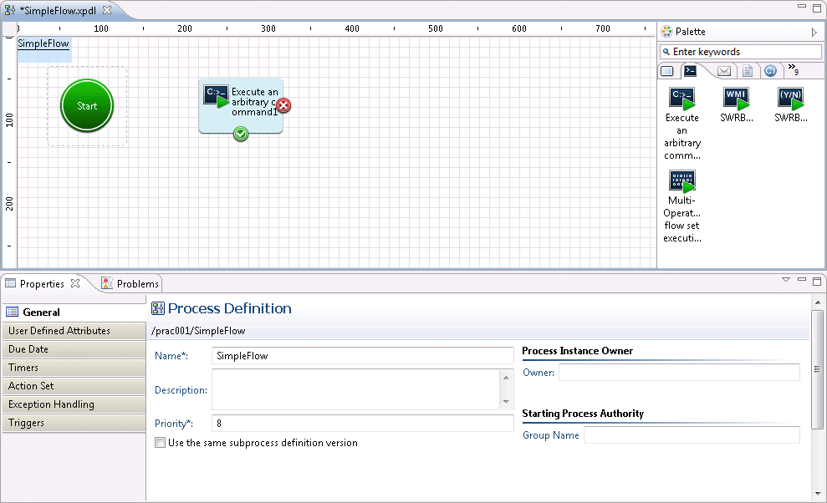This screenshot has height=503, width=827.
Task: Switch to the Problems tab
Action: tap(130, 283)
